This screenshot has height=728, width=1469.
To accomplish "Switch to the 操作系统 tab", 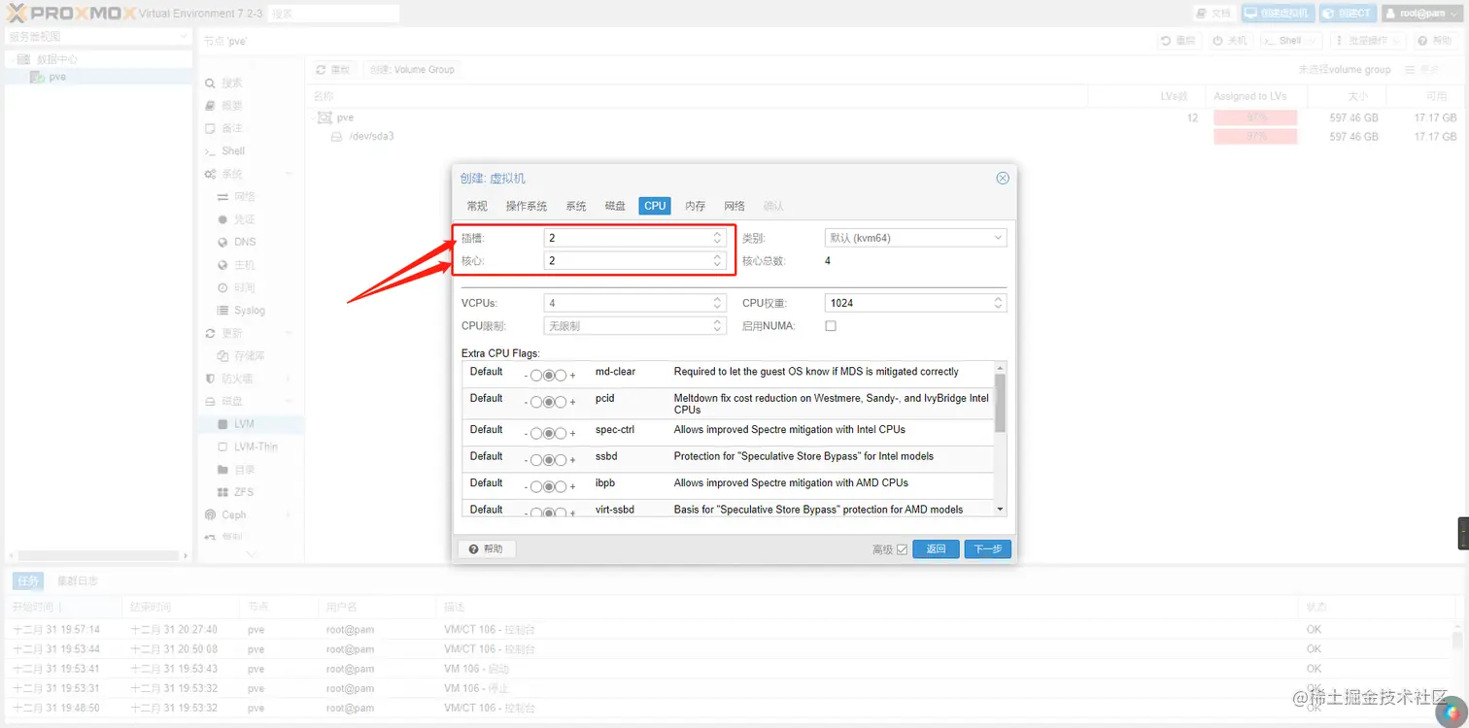I will pyautogui.click(x=527, y=206).
